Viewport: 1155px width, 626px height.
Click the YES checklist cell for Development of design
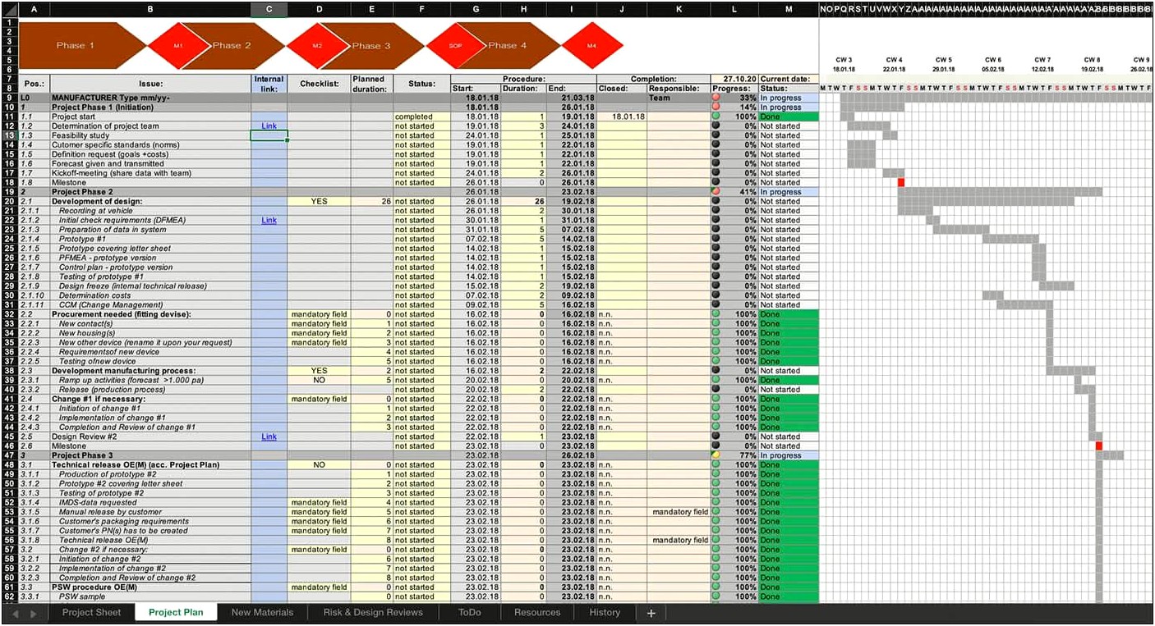pyautogui.click(x=319, y=201)
